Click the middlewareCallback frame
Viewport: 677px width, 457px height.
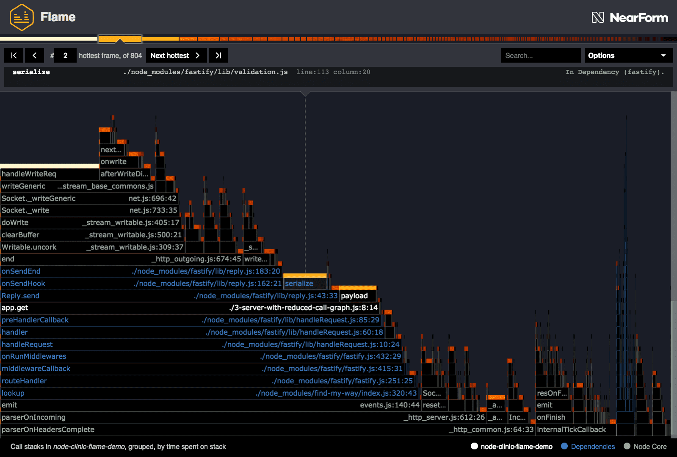click(202, 369)
